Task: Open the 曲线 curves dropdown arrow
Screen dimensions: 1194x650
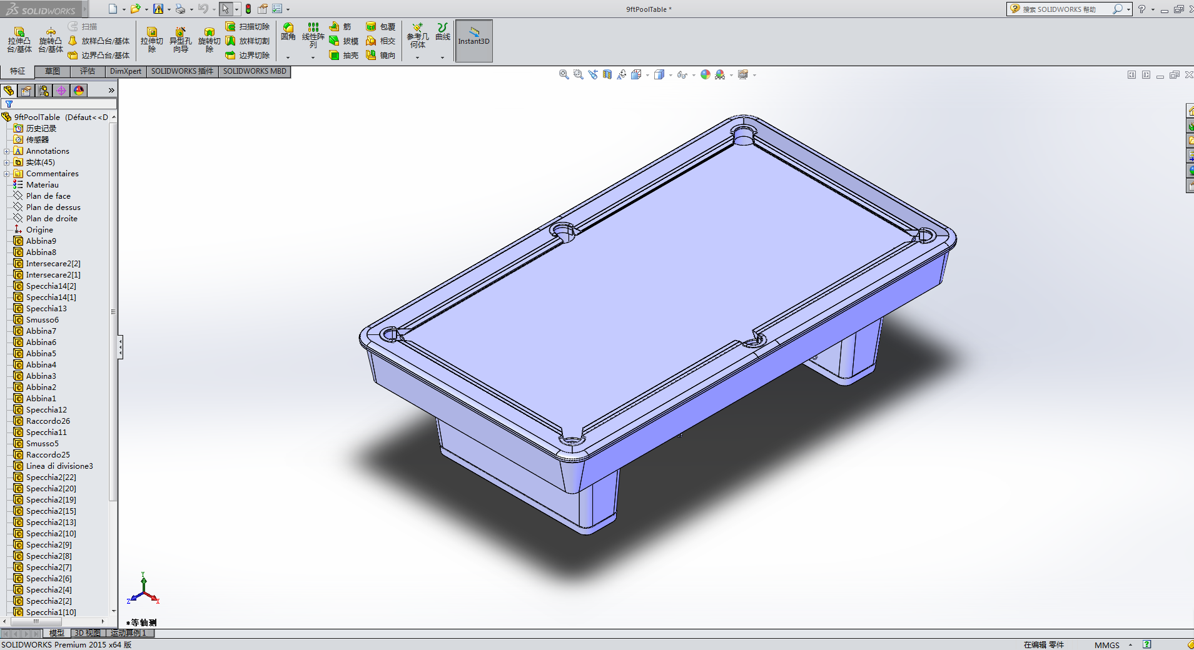Action: [x=443, y=57]
